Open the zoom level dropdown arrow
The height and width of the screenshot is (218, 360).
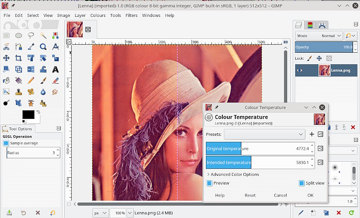130,213
